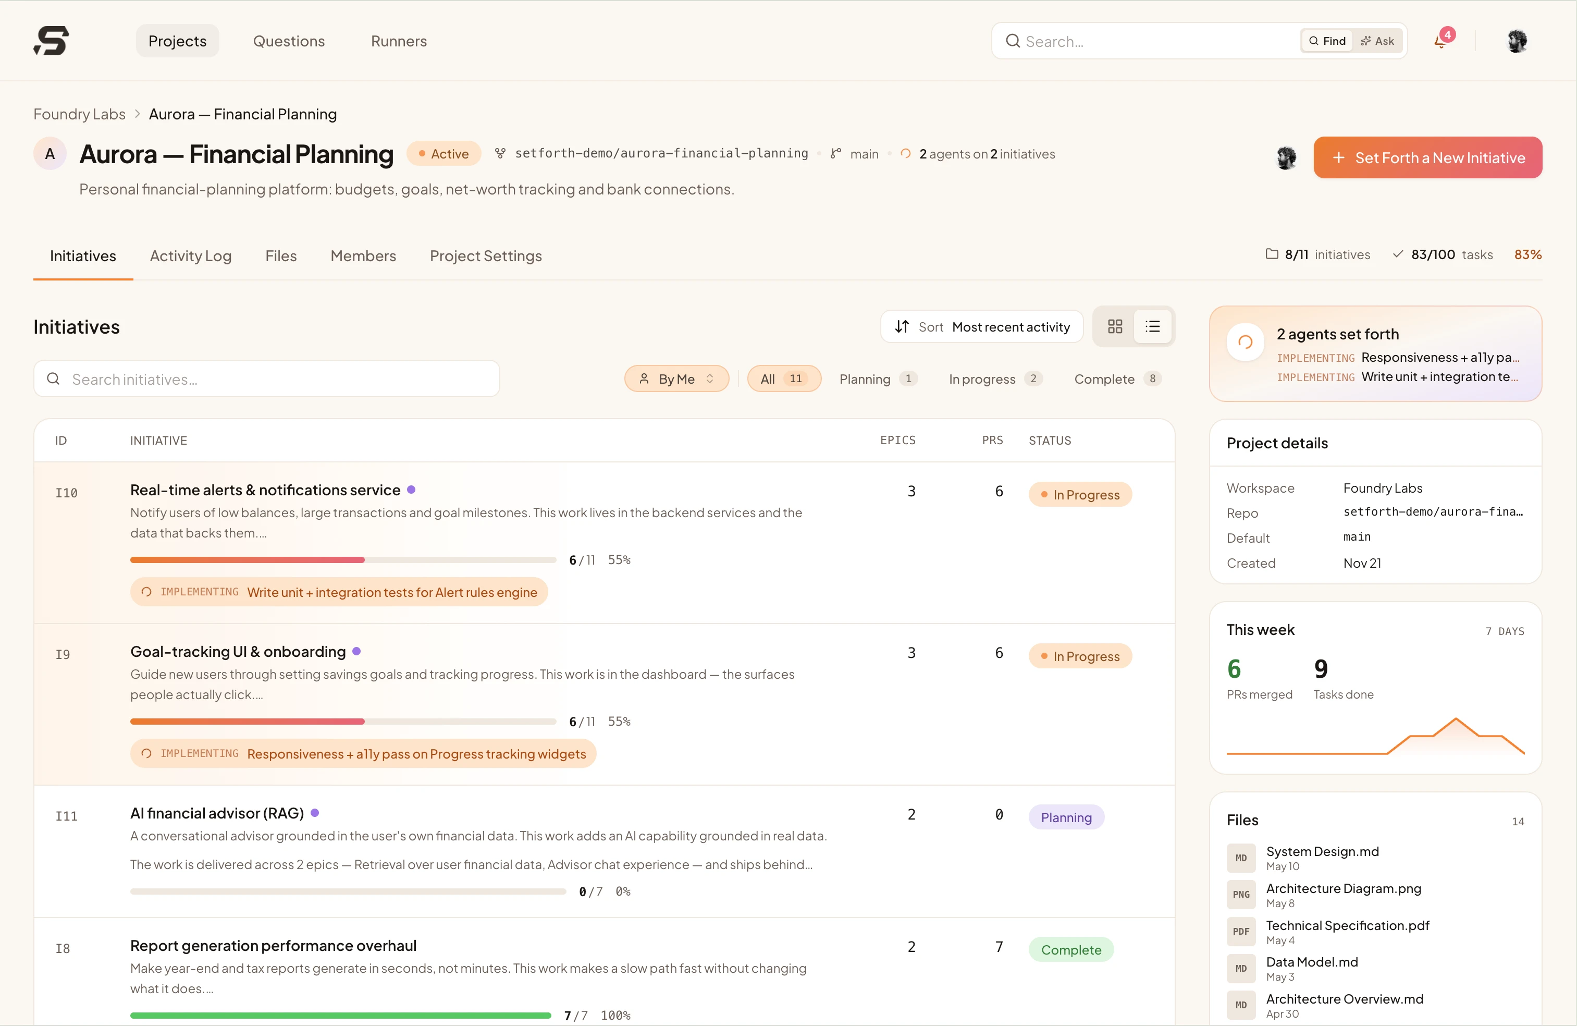Screen dimensions: 1577x1026
Task: Go to Foundry Labs breadcrumb
Action: (80, 114)
